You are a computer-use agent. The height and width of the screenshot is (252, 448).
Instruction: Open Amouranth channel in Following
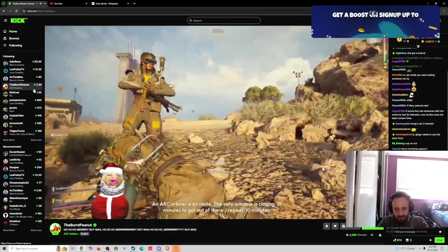(x=22, y=125)
